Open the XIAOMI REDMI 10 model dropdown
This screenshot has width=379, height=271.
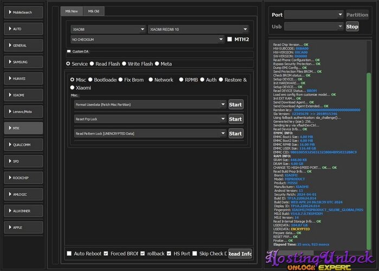(x=198, y=29)
